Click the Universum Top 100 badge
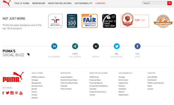 click(135, 20)
